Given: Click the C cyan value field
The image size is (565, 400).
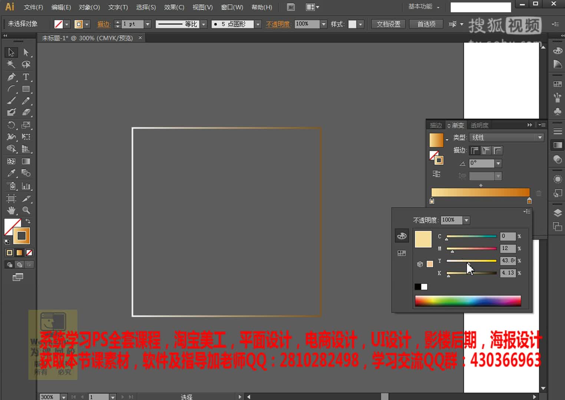Looking at the screenshot, I should [508, 236].
